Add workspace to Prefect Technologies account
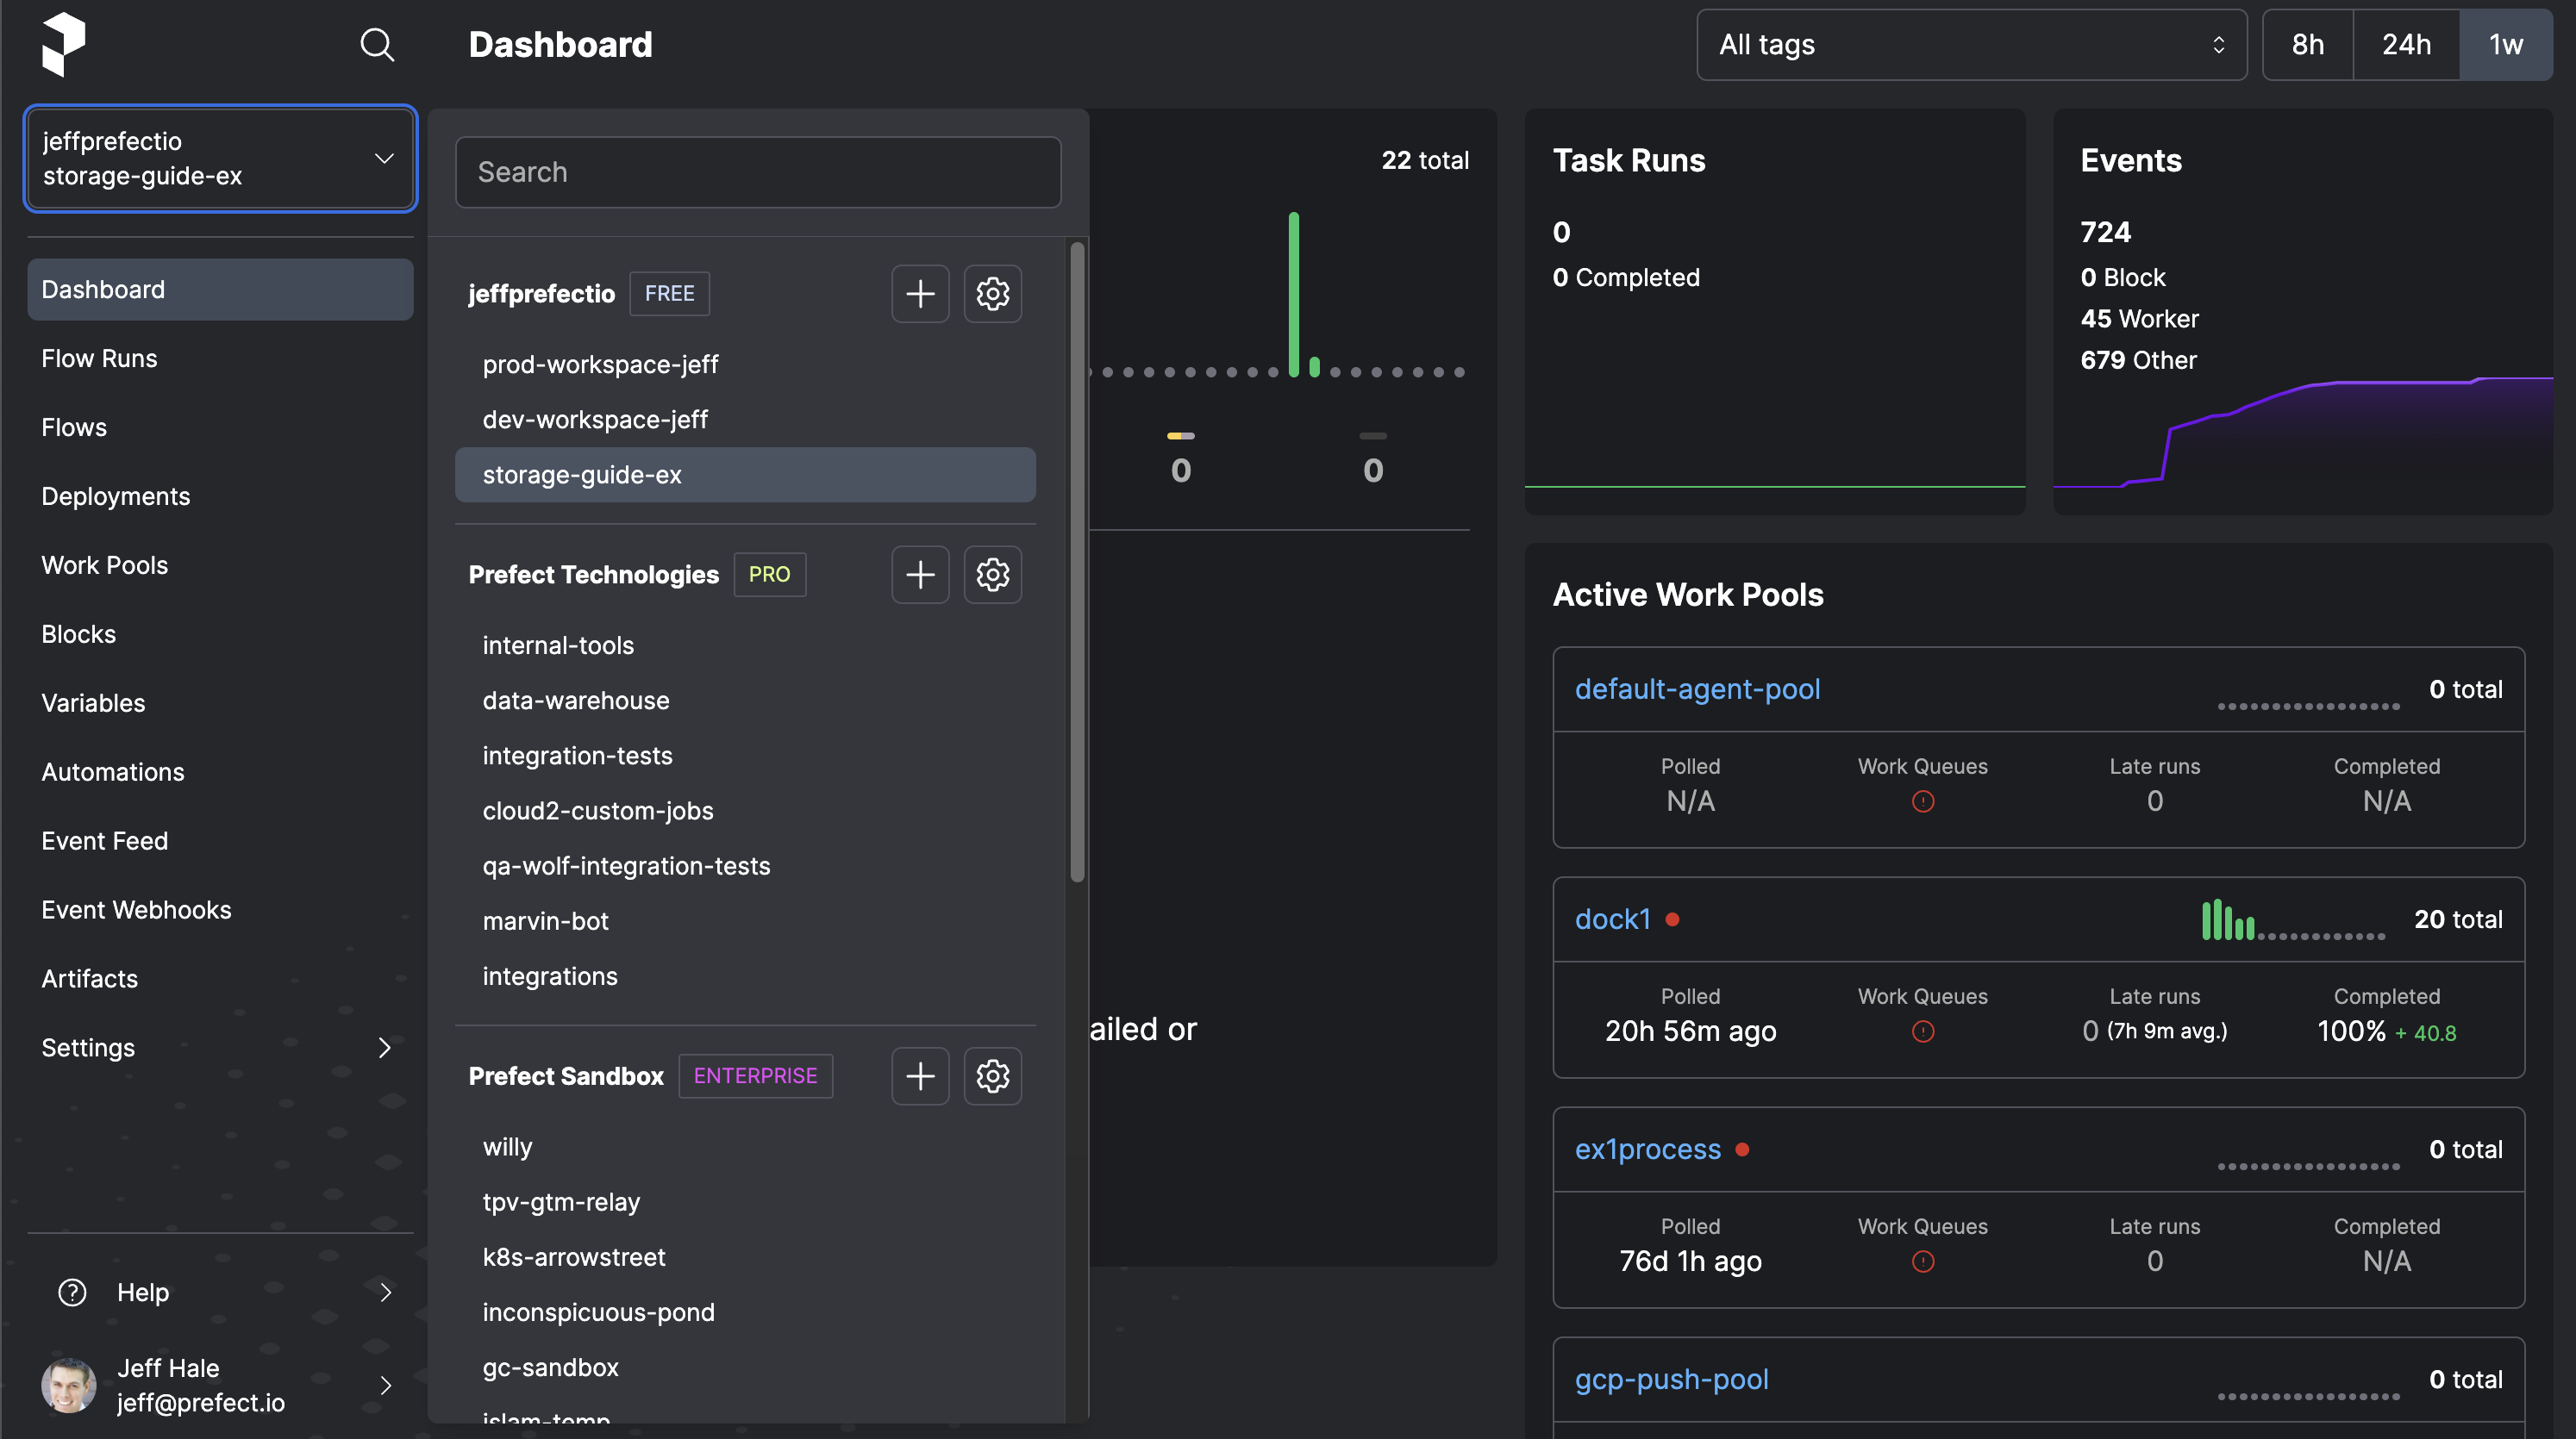 [x=920, y=575]
